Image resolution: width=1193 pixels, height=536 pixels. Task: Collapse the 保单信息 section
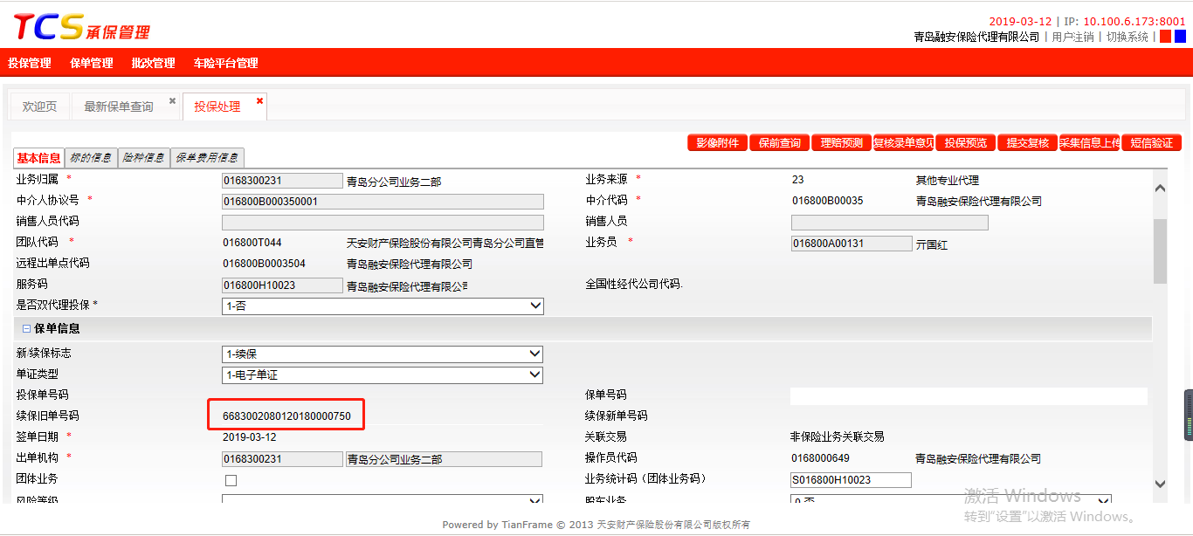pyautogui.click(x=26, y=329)
